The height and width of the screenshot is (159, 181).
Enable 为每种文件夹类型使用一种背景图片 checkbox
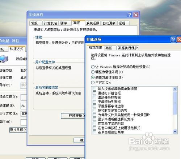[x=94, y=115]
